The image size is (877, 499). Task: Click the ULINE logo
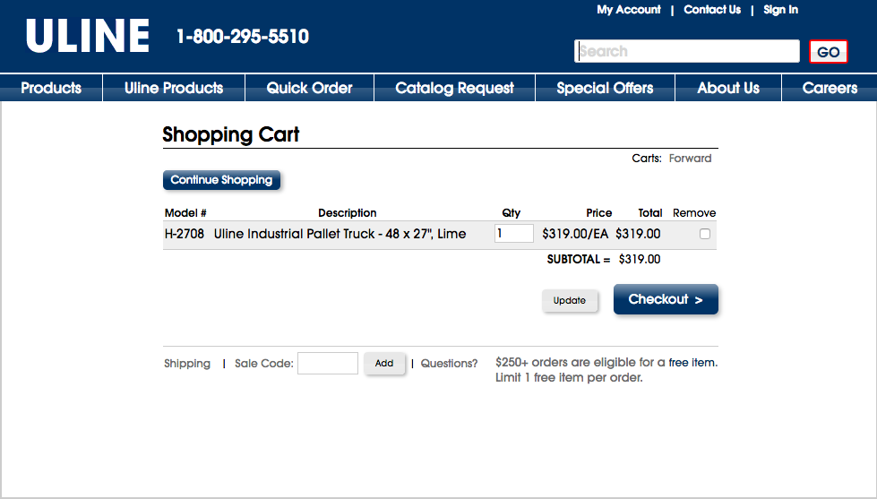click(88, 37)
